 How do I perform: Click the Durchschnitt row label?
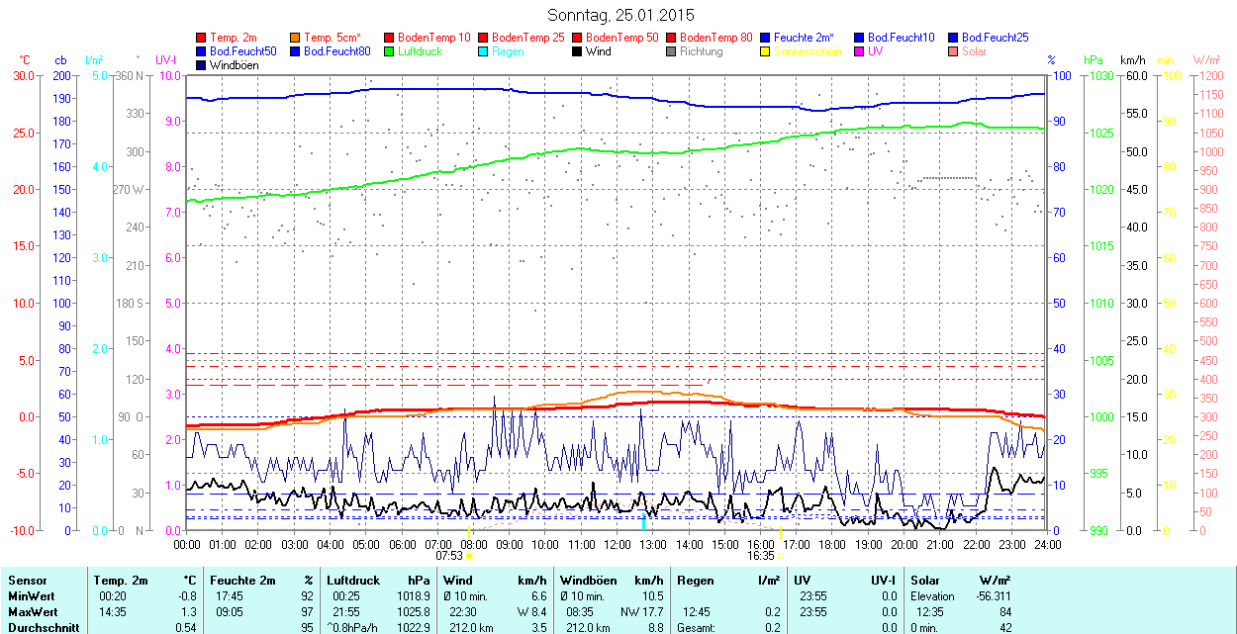39,627
